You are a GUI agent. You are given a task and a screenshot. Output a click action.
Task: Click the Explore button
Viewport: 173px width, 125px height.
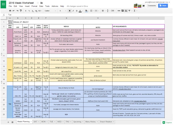click(167, 122)
